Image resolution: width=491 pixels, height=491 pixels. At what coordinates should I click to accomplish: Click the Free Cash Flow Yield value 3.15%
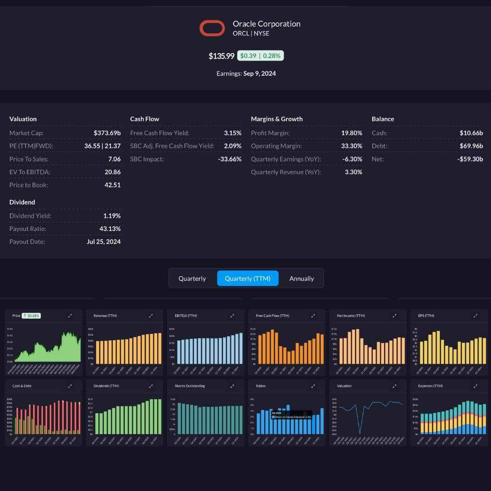pos(233,133)
